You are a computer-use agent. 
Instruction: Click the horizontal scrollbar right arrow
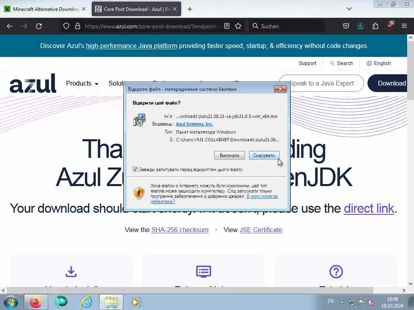pos(404,290)
